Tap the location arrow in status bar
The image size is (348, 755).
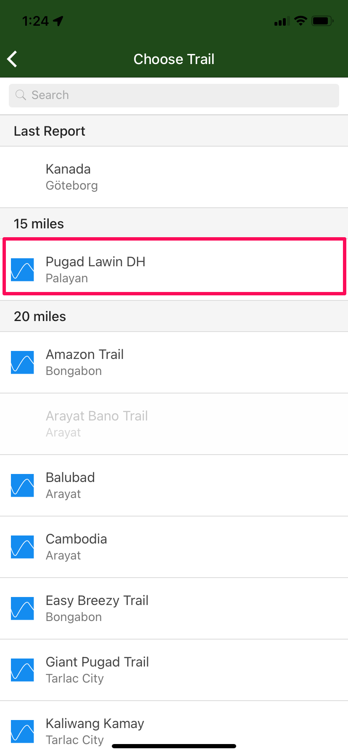(x=58, y=21)
